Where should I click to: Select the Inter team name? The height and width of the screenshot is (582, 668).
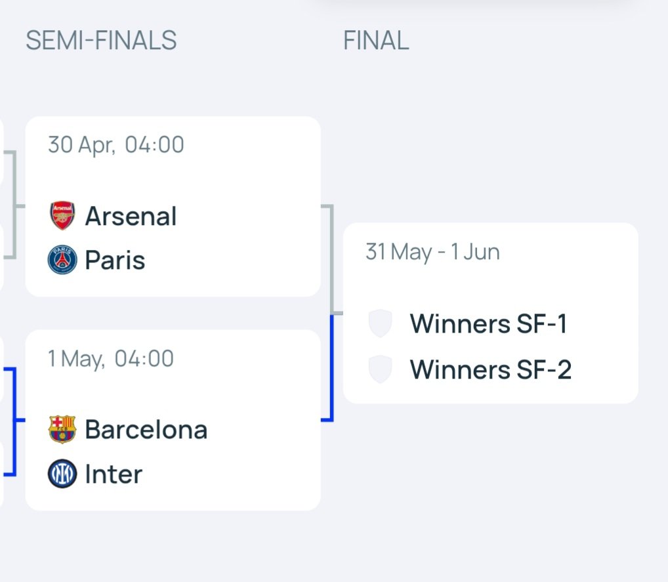coord(114,474)
